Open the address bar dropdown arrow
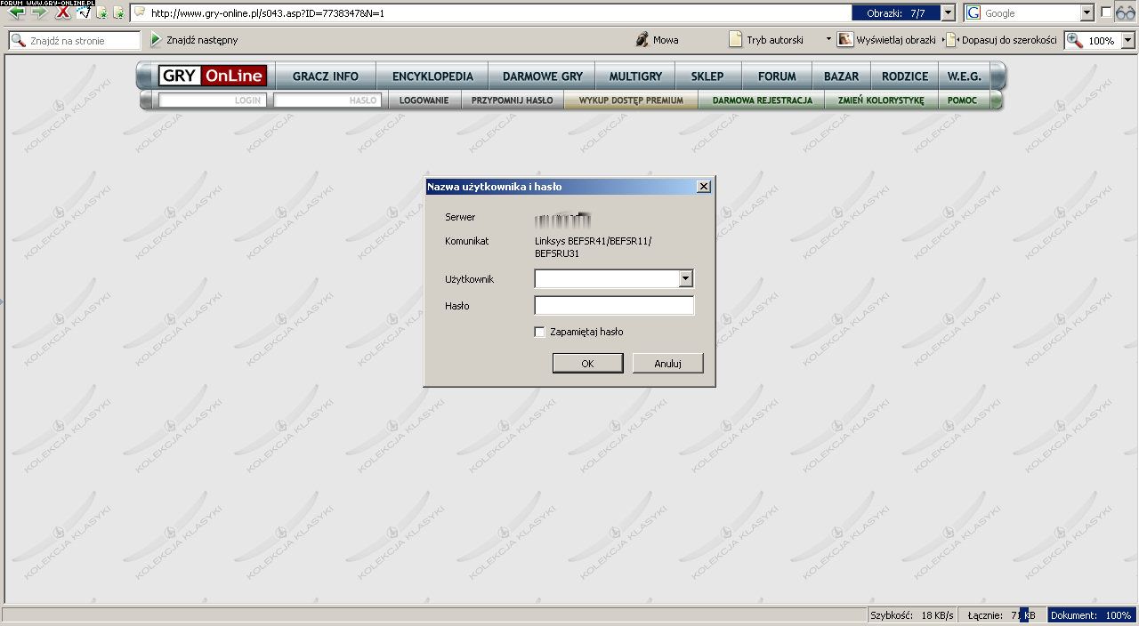The width and height of the screenshot is (1139, 626). [x=948, y=12]
